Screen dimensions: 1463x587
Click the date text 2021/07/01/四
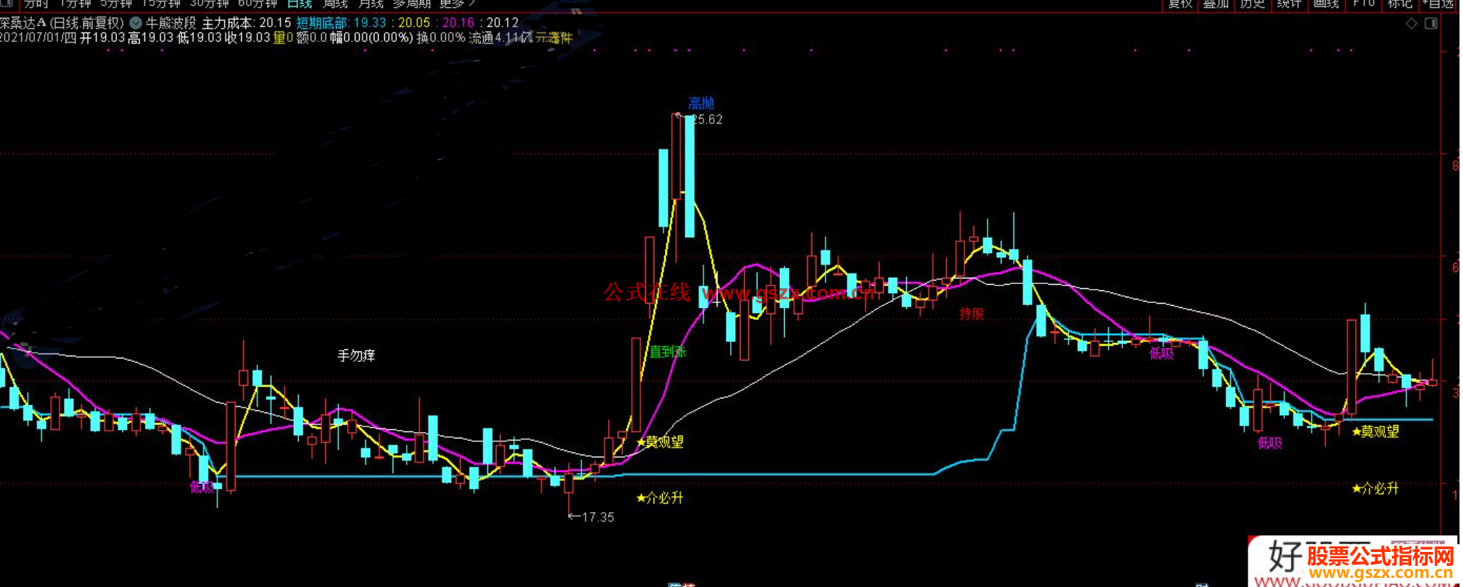38,38
